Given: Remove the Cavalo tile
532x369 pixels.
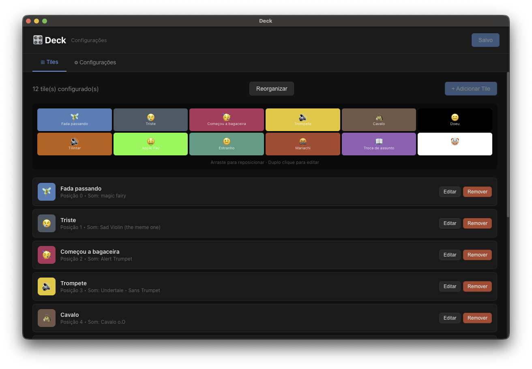Looking at the screenshot, I should pyautogui.click(x=477, y=318).
